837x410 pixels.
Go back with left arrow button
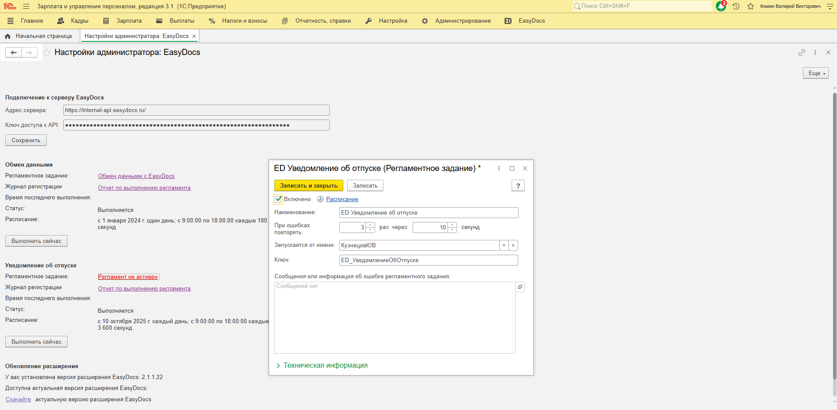pos(14,53)
